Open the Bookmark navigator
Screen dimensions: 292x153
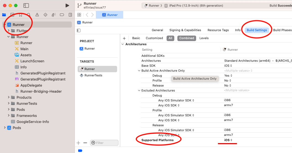20,15
